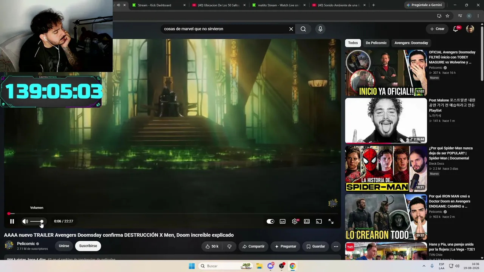
Task: Close the matito Stream tab
Action: (x=305, y=5)
